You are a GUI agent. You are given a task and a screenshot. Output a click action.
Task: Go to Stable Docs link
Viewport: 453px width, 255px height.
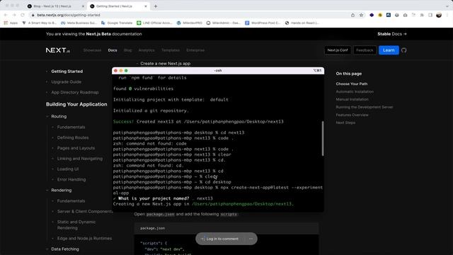[391, 34]
